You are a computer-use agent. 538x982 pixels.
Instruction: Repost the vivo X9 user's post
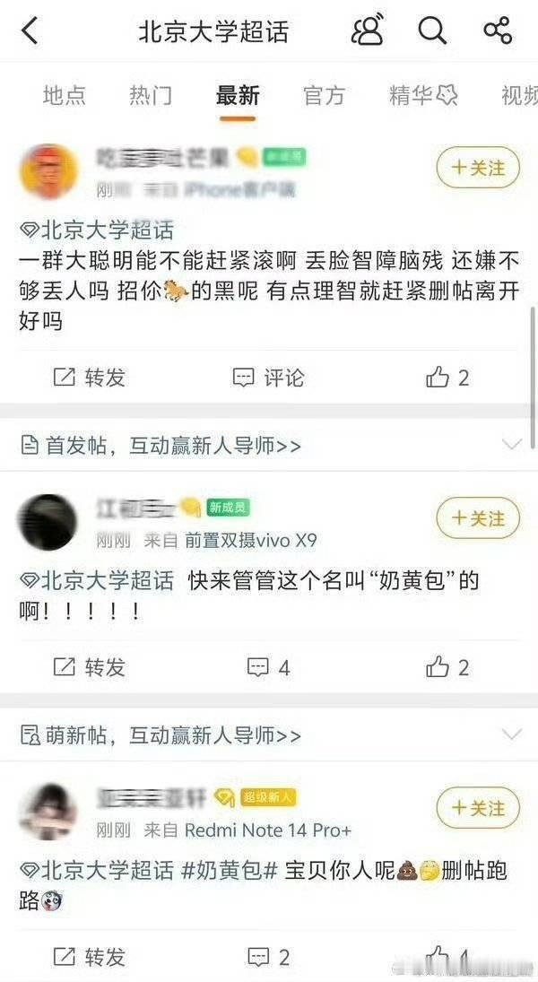(x=90, y=667)
